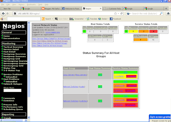
Task: Open Linux Servers host group link
Action: (x=69, y=75)
